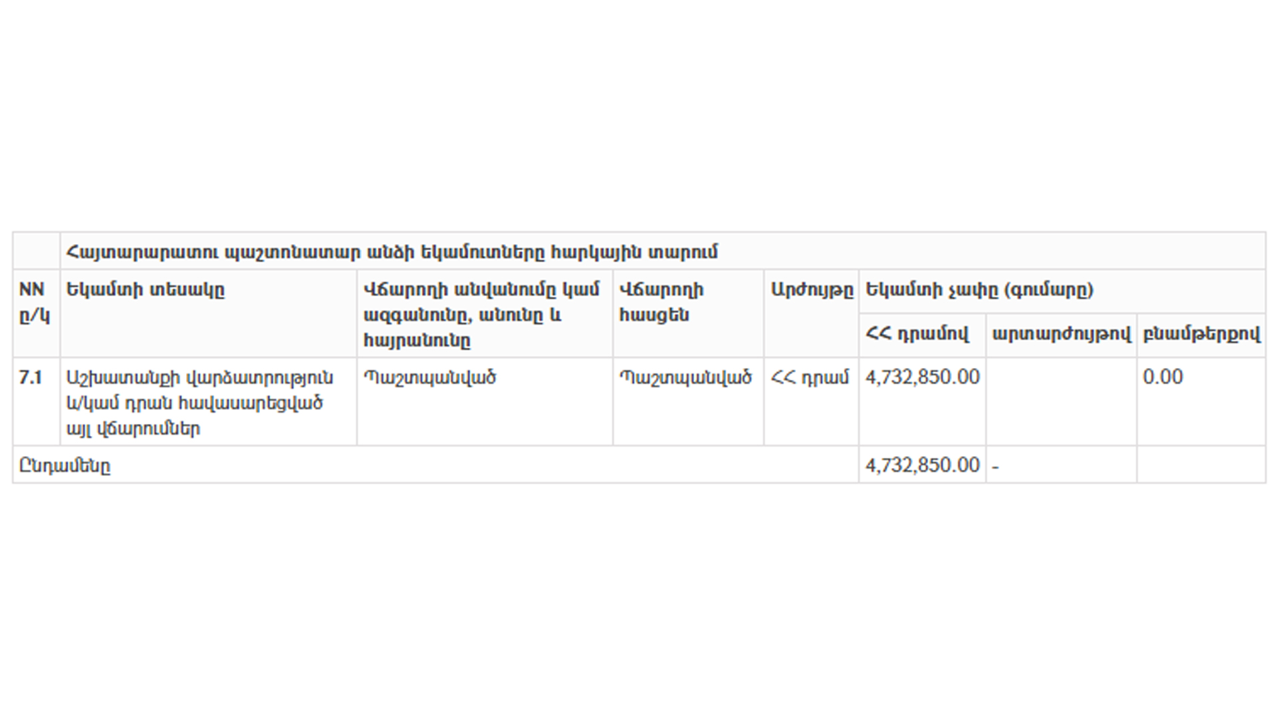This screenshot has width=1280, height=720.
Task: Click the "Եկամտի չափը (գումարը)" header
Action: (979, 290)
